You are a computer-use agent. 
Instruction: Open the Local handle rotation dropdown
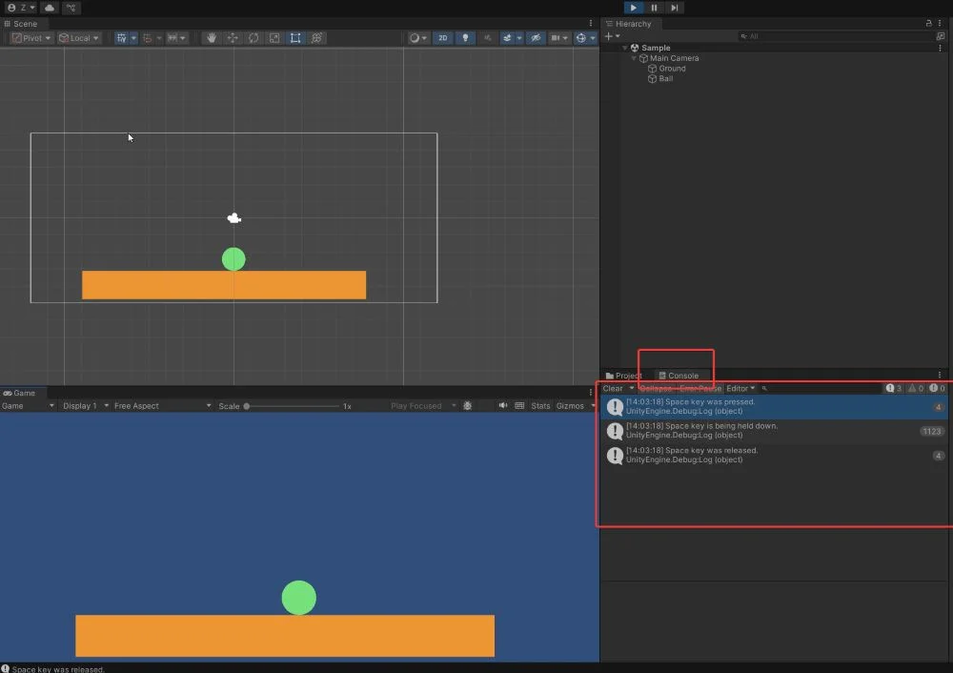tap(79, 38)
